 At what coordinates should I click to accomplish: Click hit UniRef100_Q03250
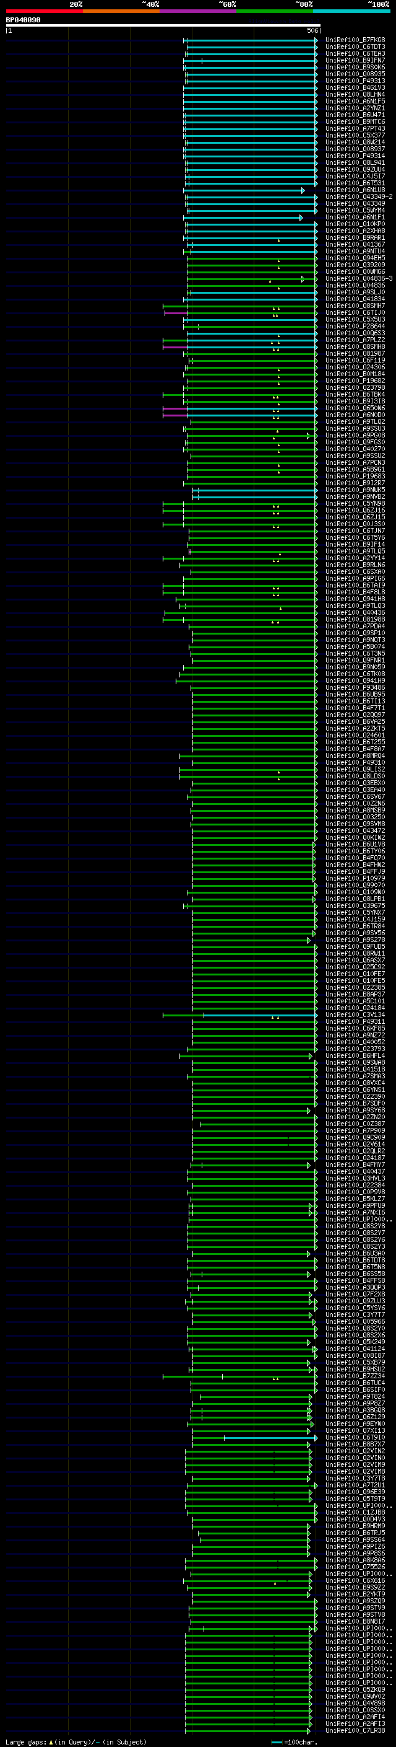pyautogui.click(x=355, y=817)
